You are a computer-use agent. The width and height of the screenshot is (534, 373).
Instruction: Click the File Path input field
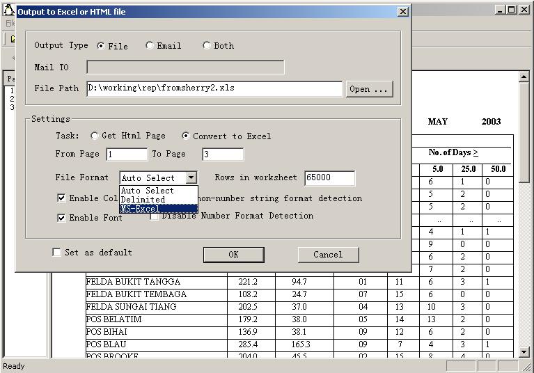click(x=214, y=88)
